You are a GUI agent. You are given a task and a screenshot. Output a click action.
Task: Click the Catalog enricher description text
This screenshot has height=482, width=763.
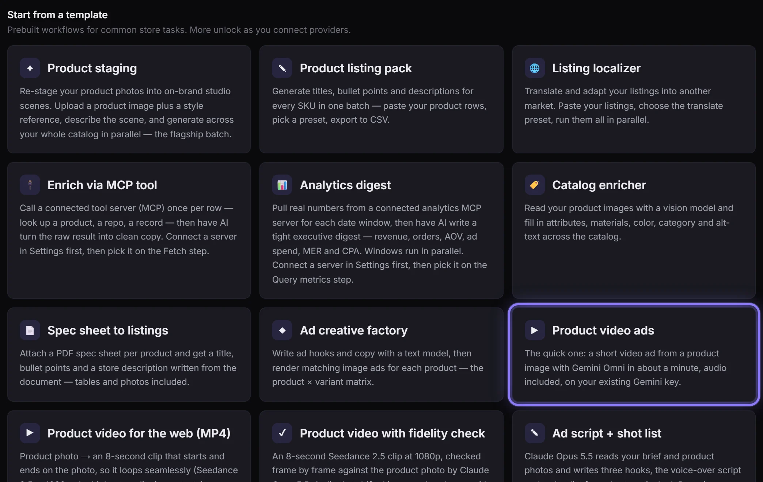[x=629, y=222]
